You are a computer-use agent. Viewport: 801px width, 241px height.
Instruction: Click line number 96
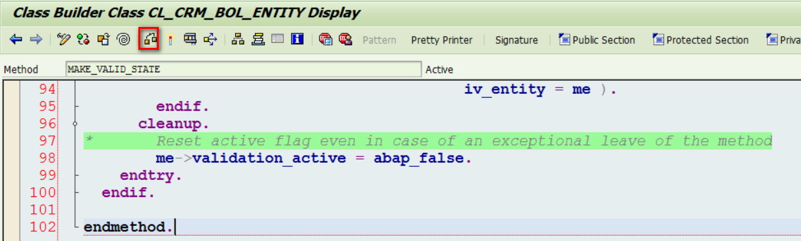pos(47,123)
